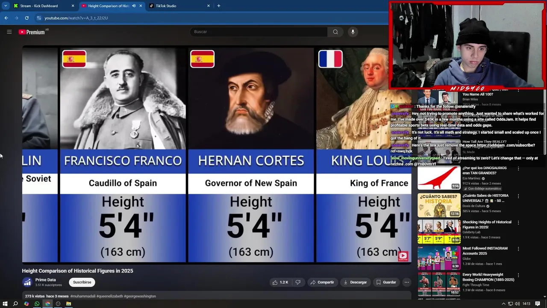Open options for HISTORIA UNIVERSAL video
Image resolution: width=547 pixels, height=308 pixels.
pyautogui.click(x=518, y=196)
